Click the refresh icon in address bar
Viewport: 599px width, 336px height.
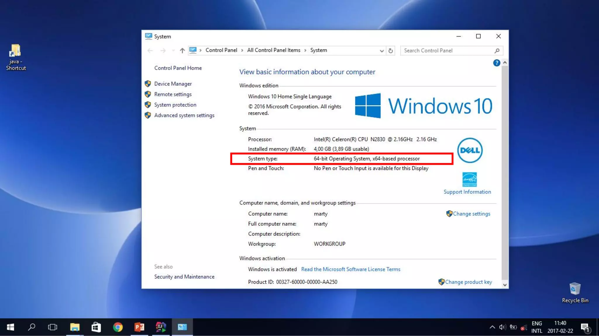pyautogui.click(x=390, y=50)
